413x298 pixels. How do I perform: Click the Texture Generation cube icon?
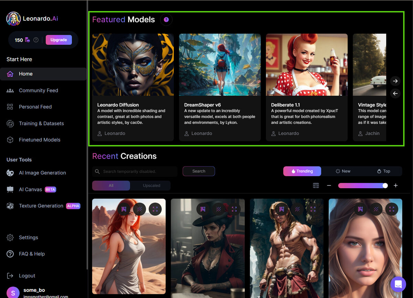point(10,206)
